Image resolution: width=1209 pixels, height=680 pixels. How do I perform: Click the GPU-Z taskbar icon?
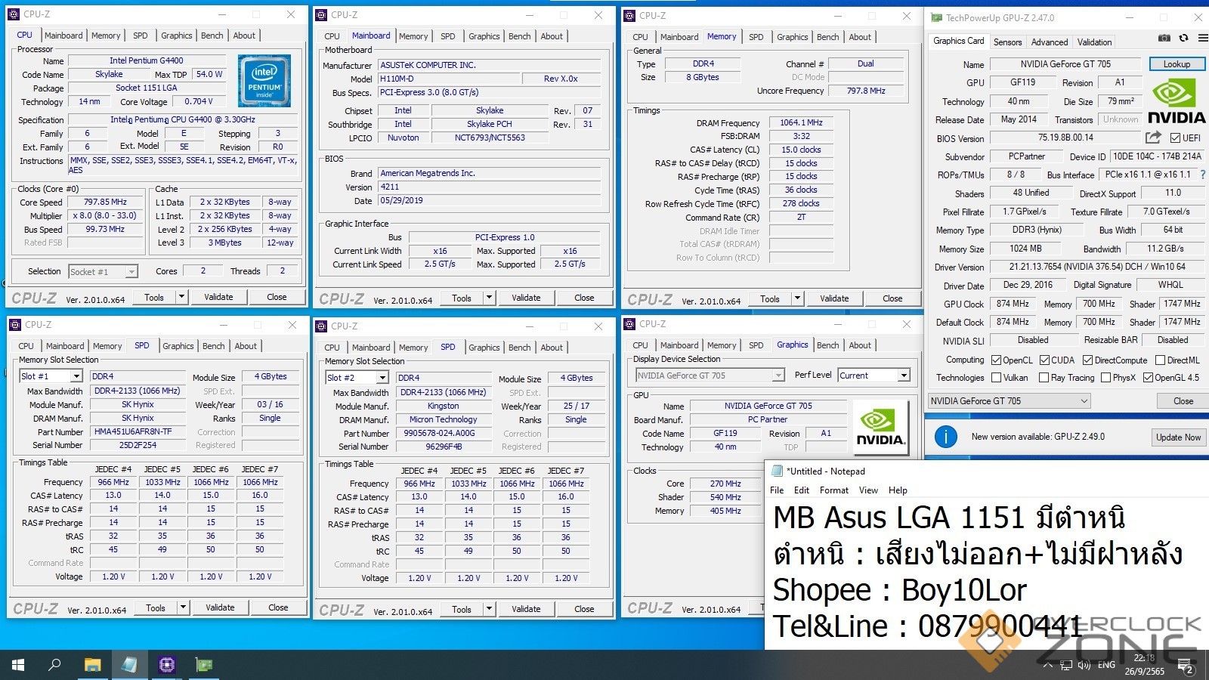(204, 665)
